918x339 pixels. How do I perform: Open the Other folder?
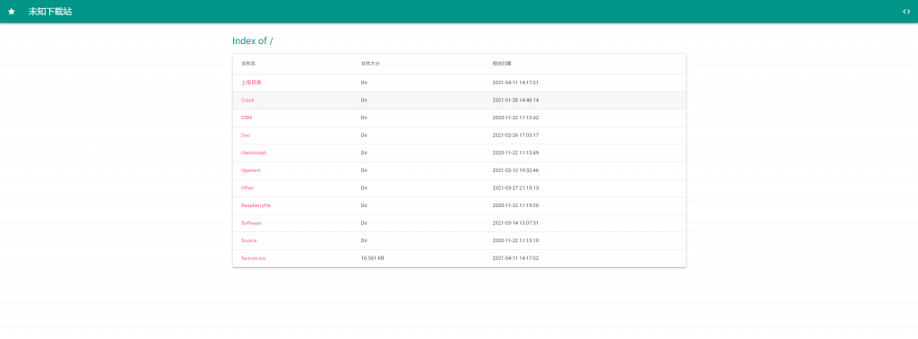click(247, 188)
